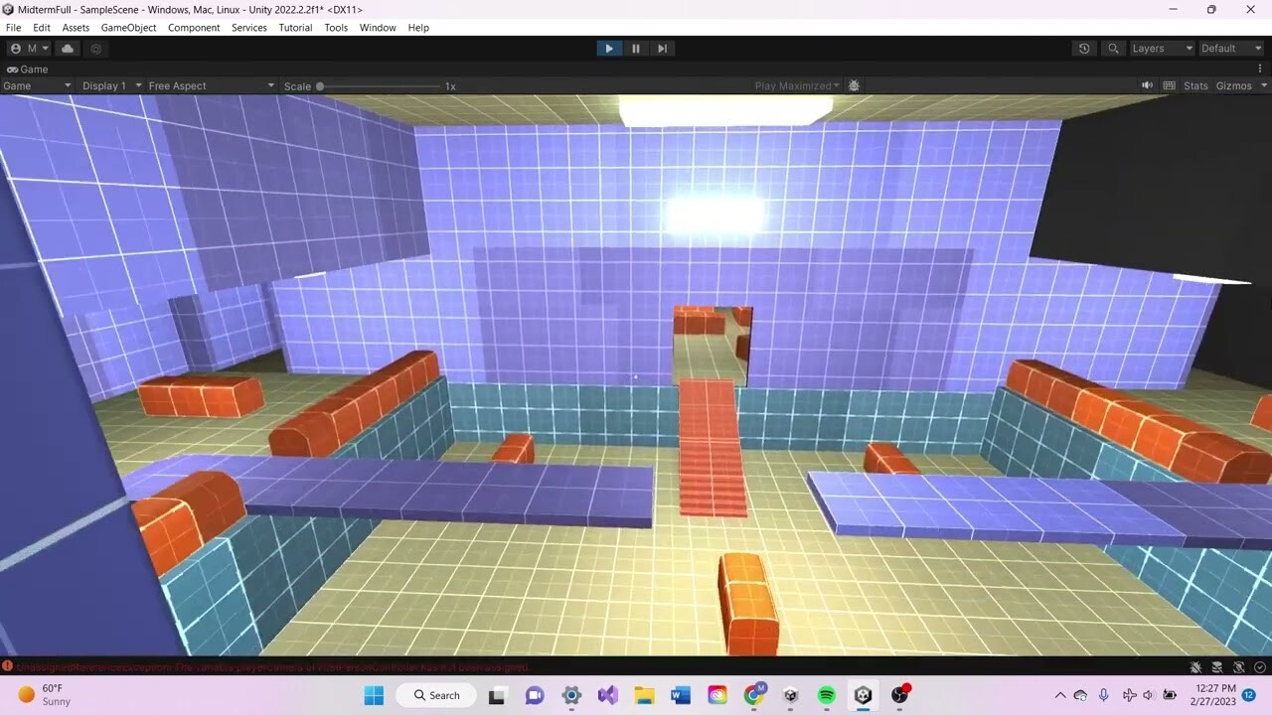Switch workspace layout via the Default dropdown
Image resolution: width=1272 pixels, height=715 pixels.
coord(1229,48)
